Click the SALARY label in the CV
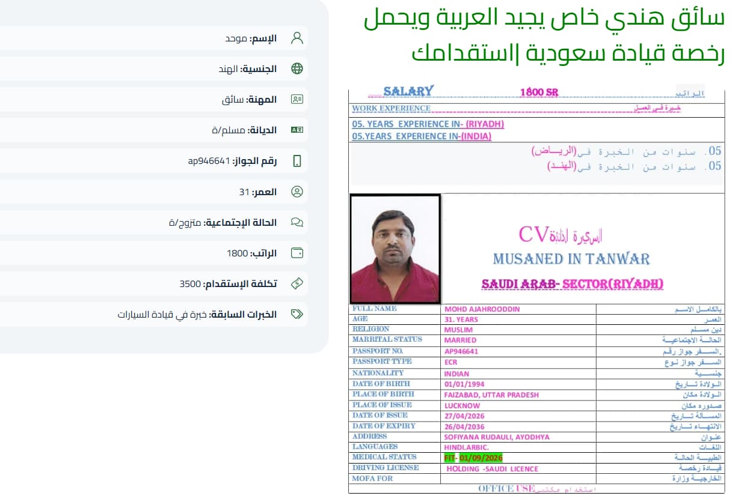 tap(408, 91)
